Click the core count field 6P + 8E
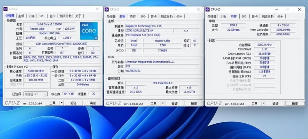 (x=69, y=94)
